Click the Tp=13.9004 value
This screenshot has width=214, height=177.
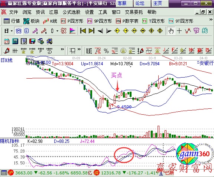pyautogui.click(x=62, y=64)
